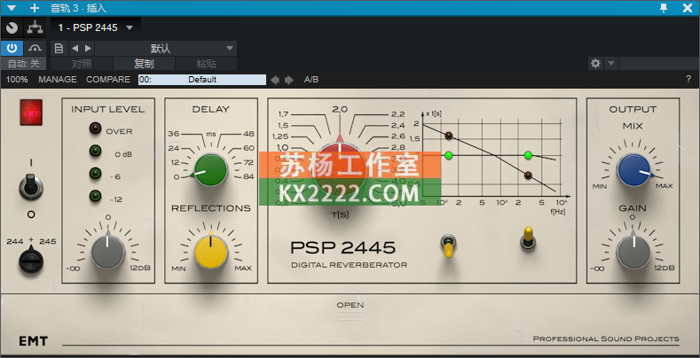Click the EMT logo text

33,341
